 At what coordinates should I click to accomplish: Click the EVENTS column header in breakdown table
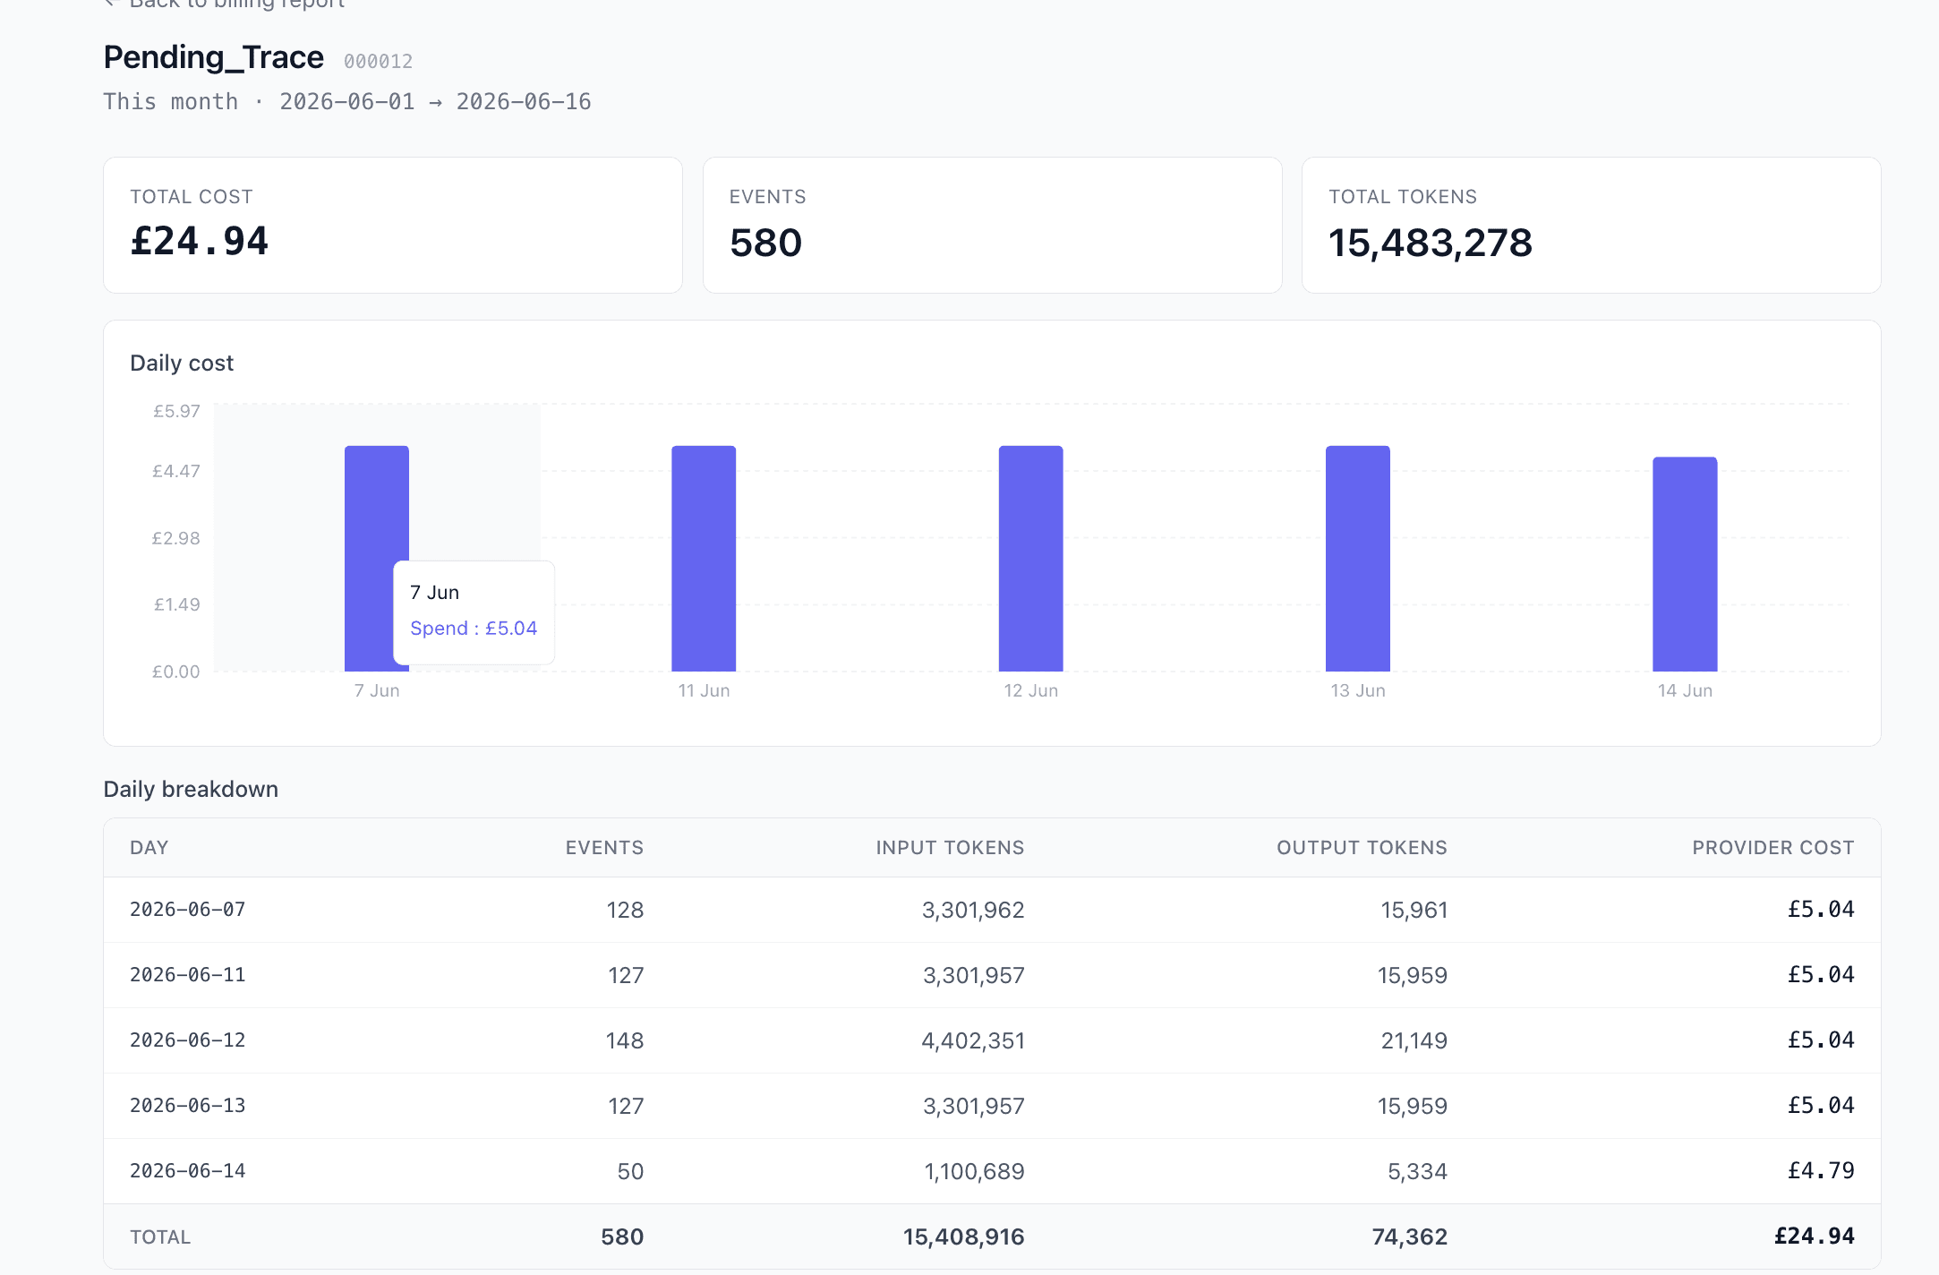pyautogui.click(x=604, y=847)
